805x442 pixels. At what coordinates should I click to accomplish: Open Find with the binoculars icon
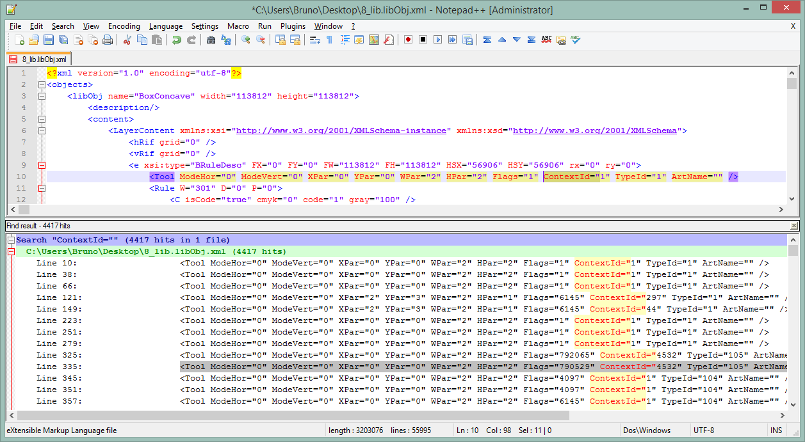(211, 40)
